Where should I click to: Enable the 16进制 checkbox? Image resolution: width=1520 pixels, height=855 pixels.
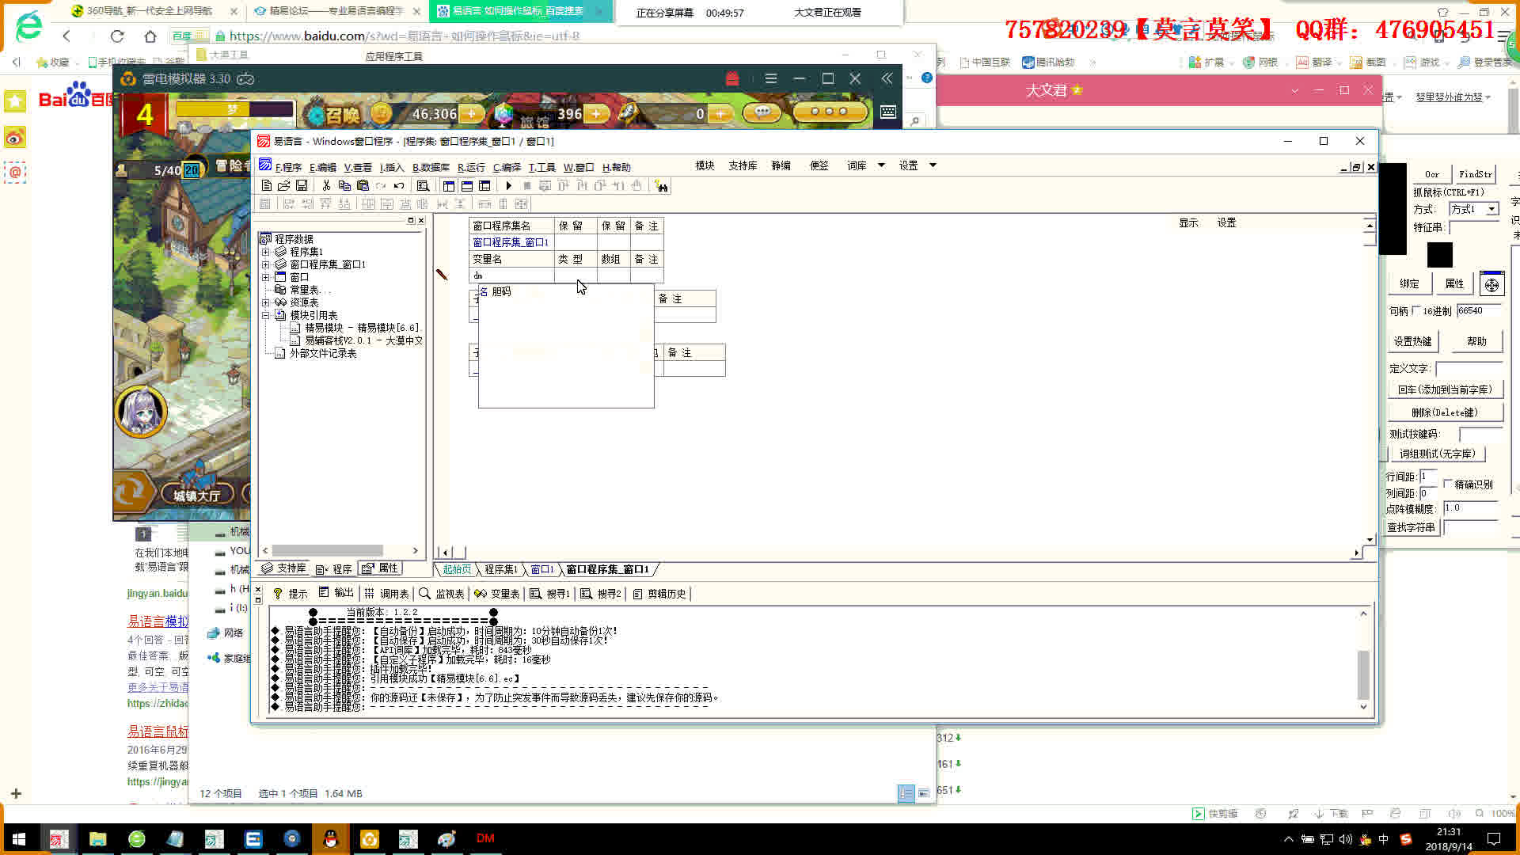tap(1416, 311)
